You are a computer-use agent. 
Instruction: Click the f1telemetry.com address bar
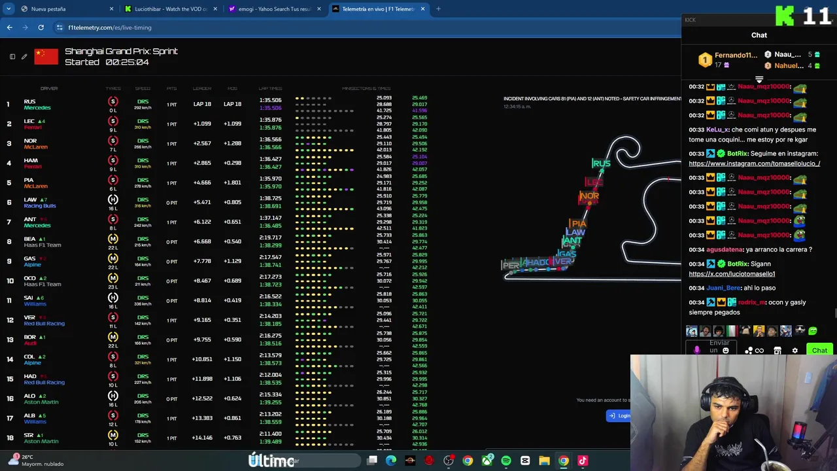point(366,27)
